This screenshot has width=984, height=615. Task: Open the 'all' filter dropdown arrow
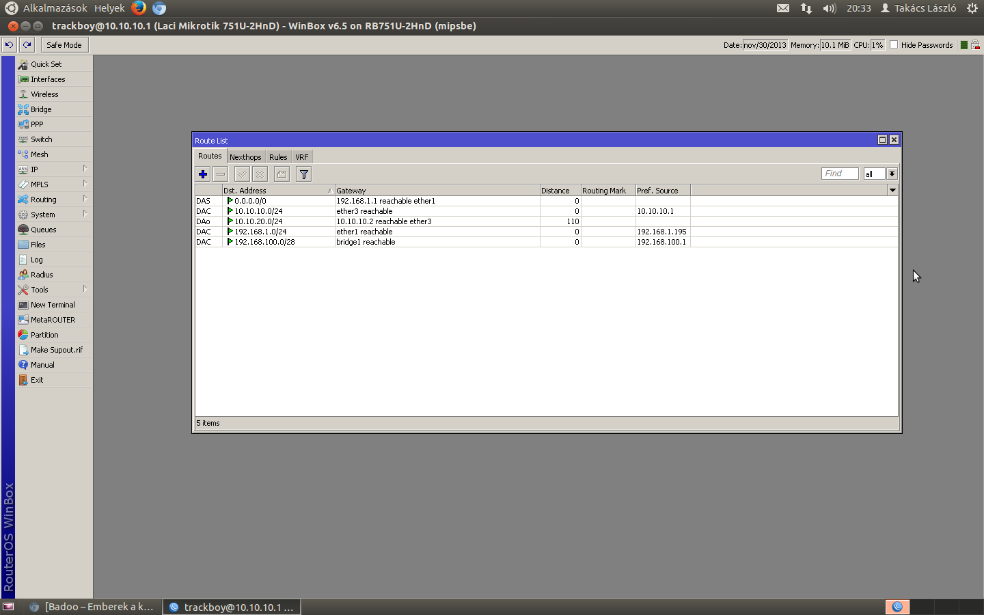pyautogui.click(x=892, y=174)
